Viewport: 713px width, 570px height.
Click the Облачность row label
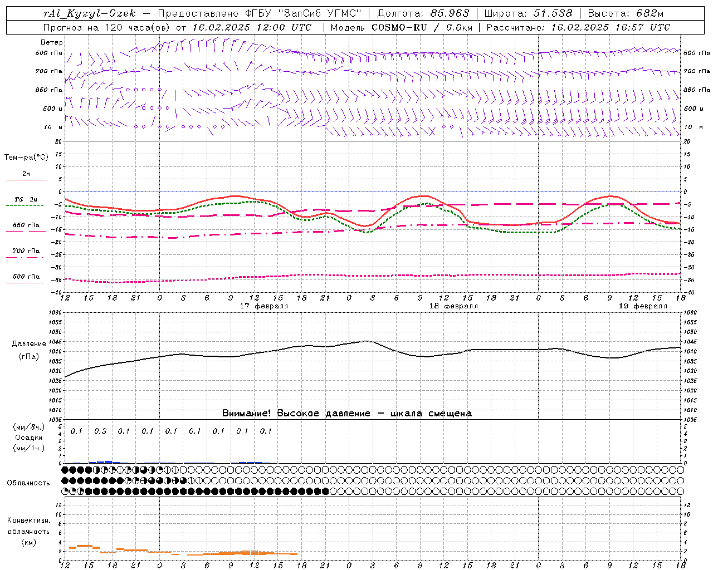[28, 483]
